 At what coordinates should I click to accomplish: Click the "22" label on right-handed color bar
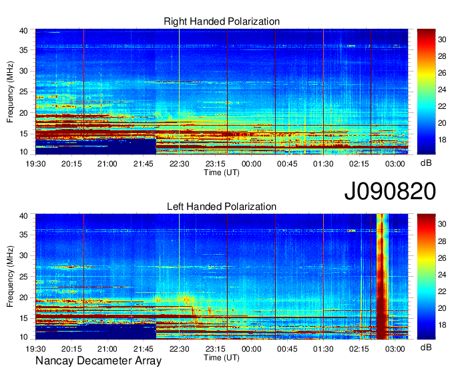(x=442, y=106)
